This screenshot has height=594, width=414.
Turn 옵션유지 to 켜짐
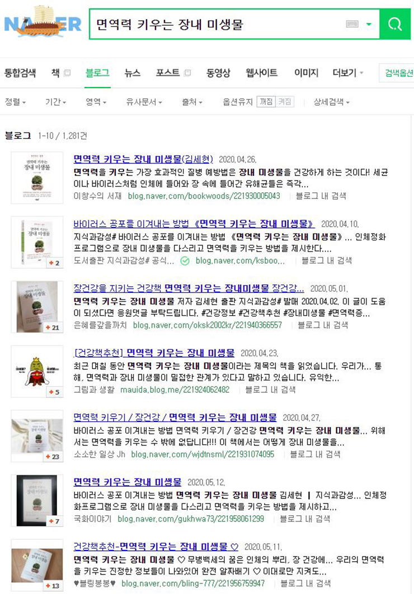point(285,102)
